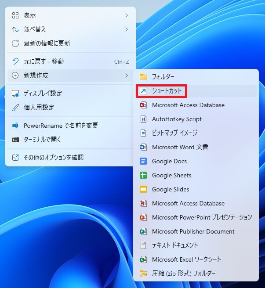Select second Microsoft Access Database entry below Google Slides
The image size is (265, 288).
196,204
